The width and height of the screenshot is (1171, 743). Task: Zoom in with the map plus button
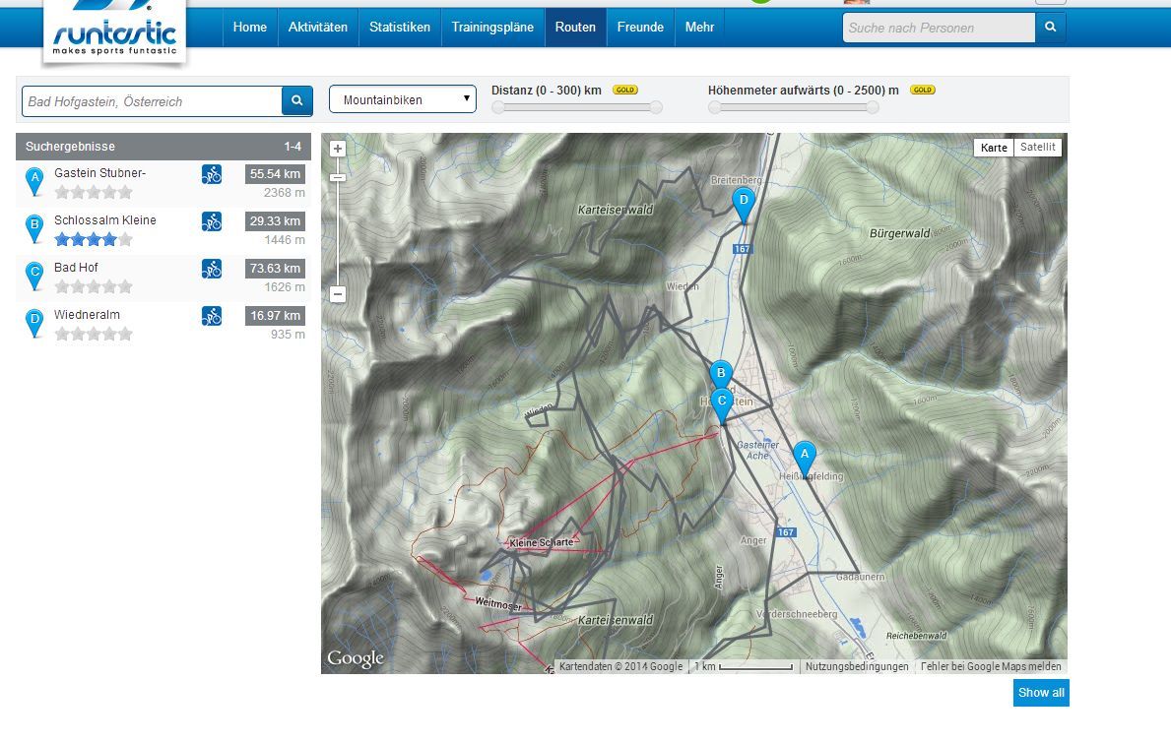[338, 149]
